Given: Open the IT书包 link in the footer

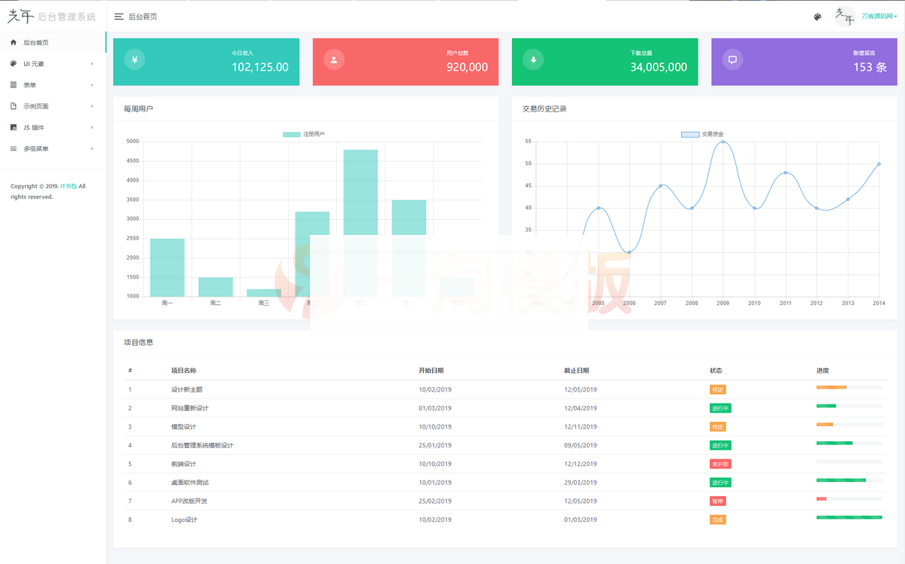Looking at the screenshot, I should (x=69, y=186).
